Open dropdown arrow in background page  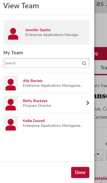[98, 154]
